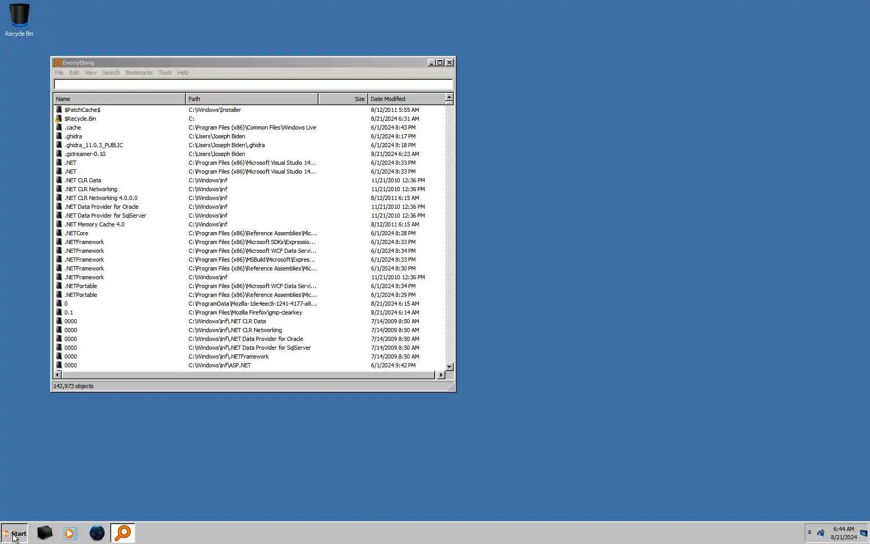
Task: Select the .cache folder icon
Action: click(x=59, y=127)
